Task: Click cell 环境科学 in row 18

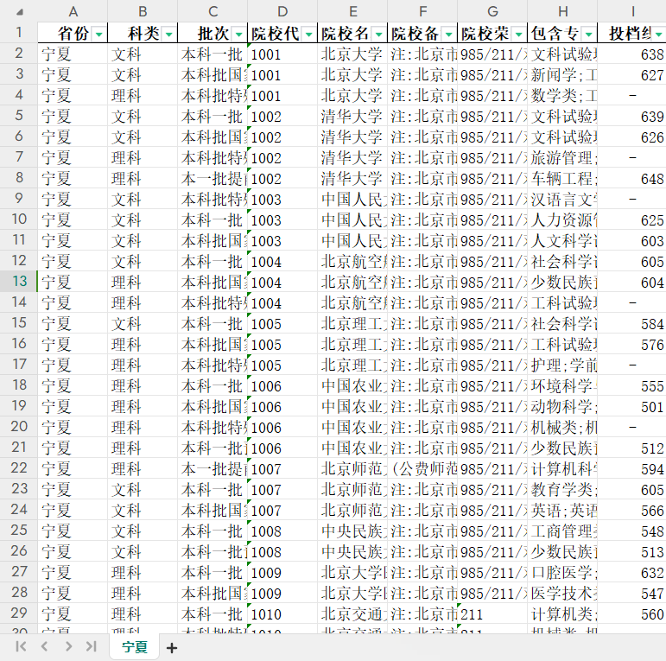Action: point(562,385)
